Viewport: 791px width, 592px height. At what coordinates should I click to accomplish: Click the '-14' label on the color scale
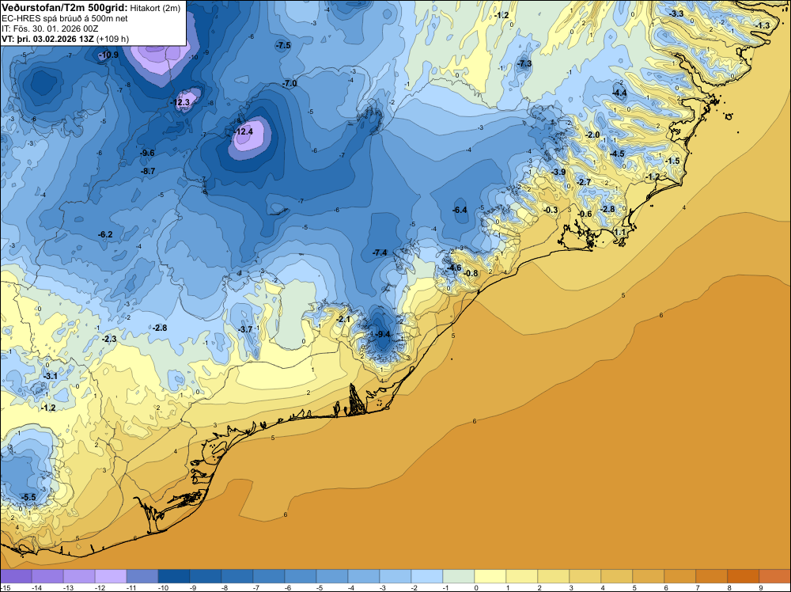pyautogui.click(x=36, y=587)
